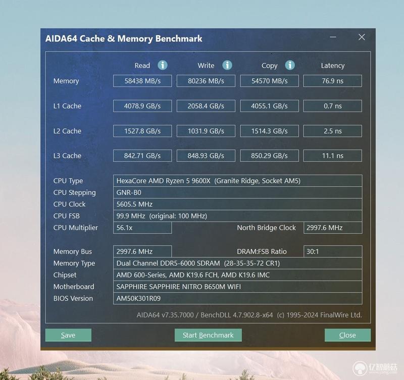The width and height of the screenshot is (404, 380).
Task: Click the AIDA64 Cache & Memory Benchmark title
Action: 124,39
